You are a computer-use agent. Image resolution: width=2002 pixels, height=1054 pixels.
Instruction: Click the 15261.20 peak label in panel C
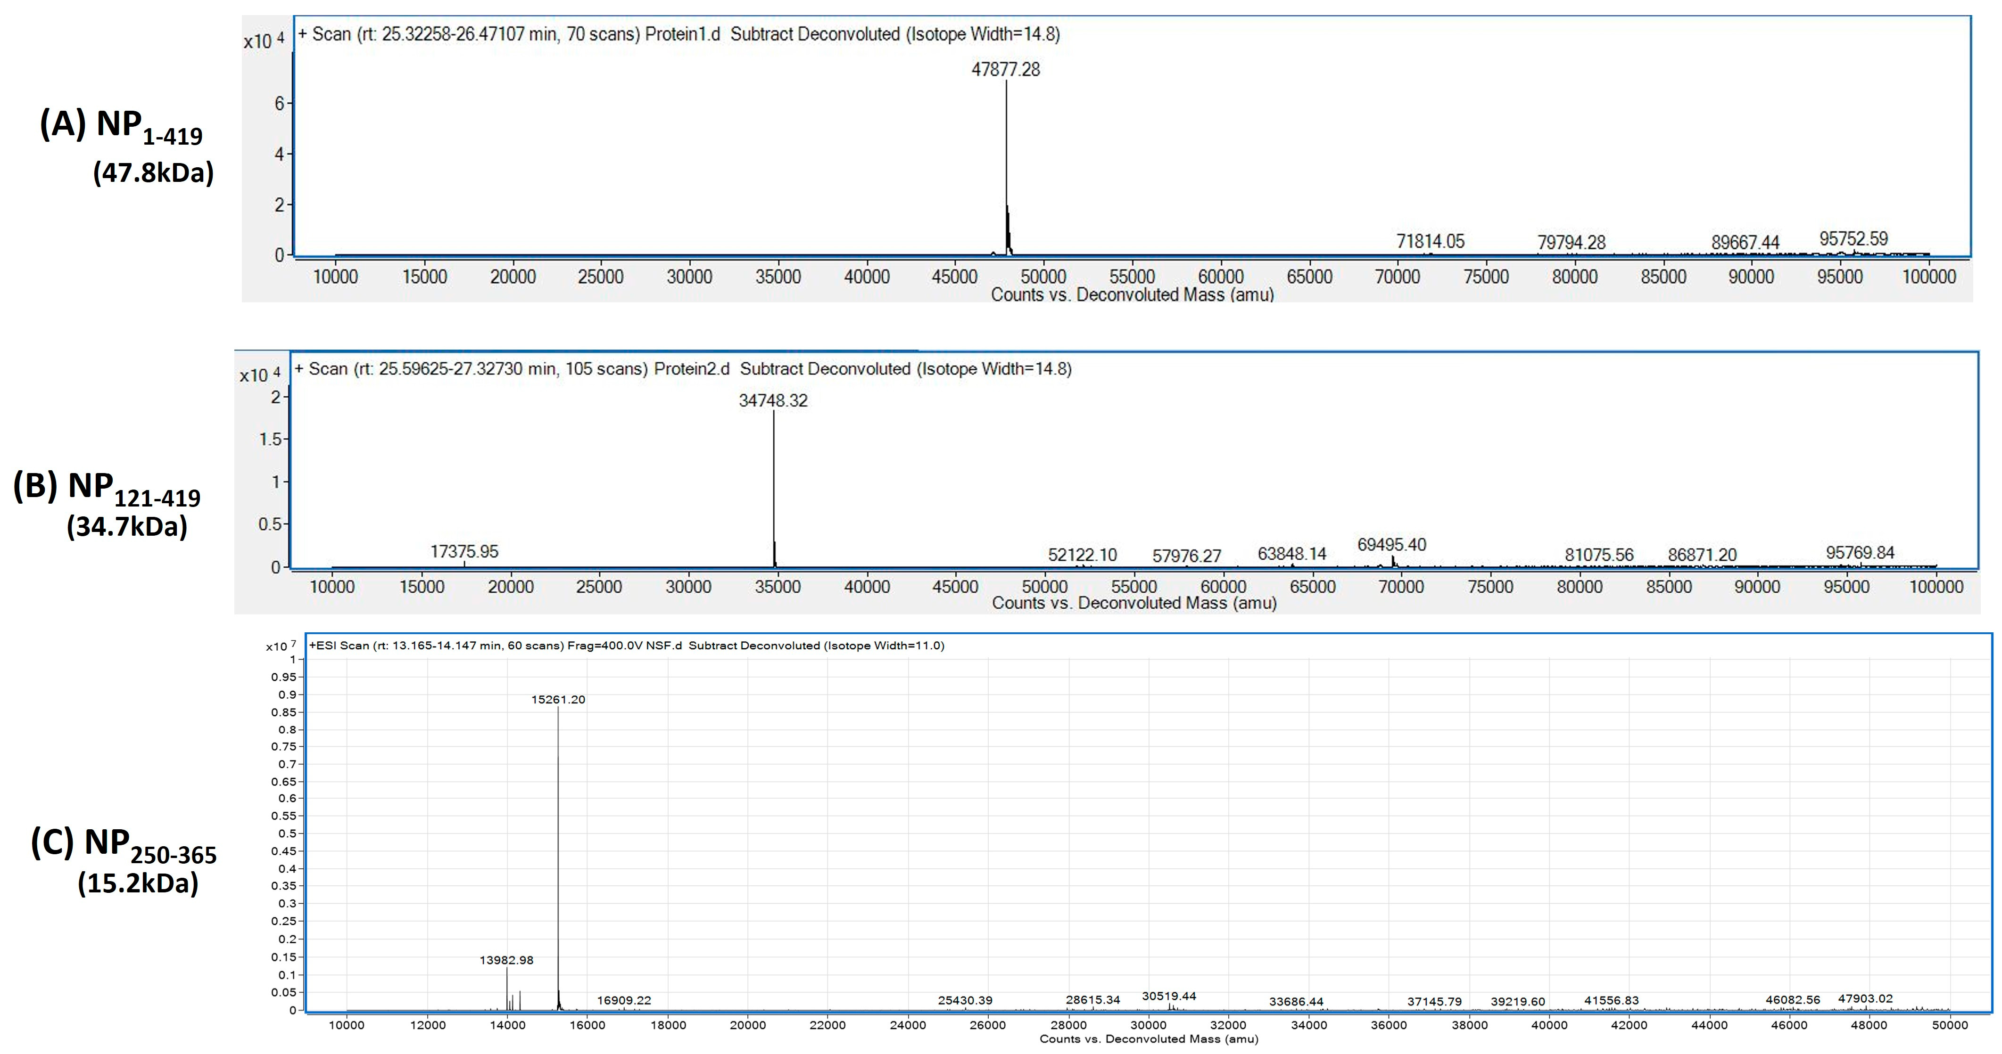click(558, 699)
